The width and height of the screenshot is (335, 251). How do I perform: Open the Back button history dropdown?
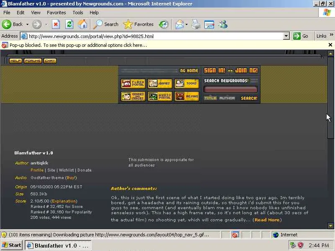point(27,25)
